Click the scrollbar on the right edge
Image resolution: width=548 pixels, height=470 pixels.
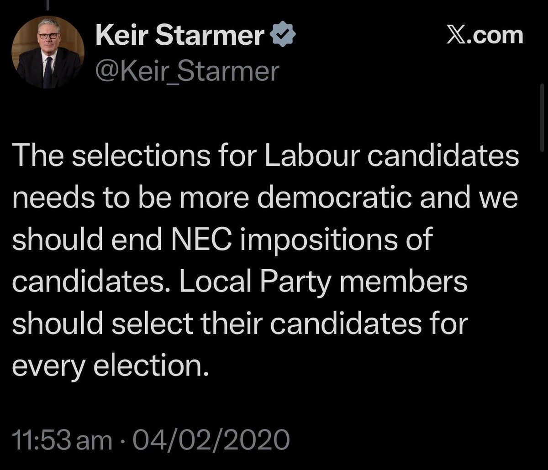(543, 119)
